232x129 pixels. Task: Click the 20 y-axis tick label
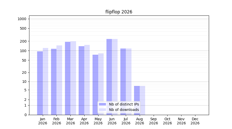click(x=24, y=72)
